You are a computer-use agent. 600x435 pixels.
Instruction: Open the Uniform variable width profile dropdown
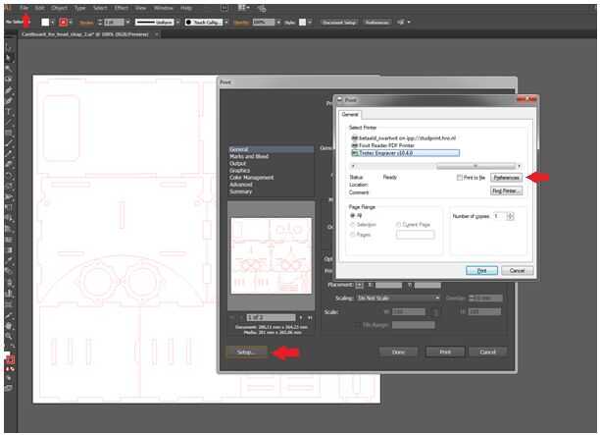tap(177, 23)
